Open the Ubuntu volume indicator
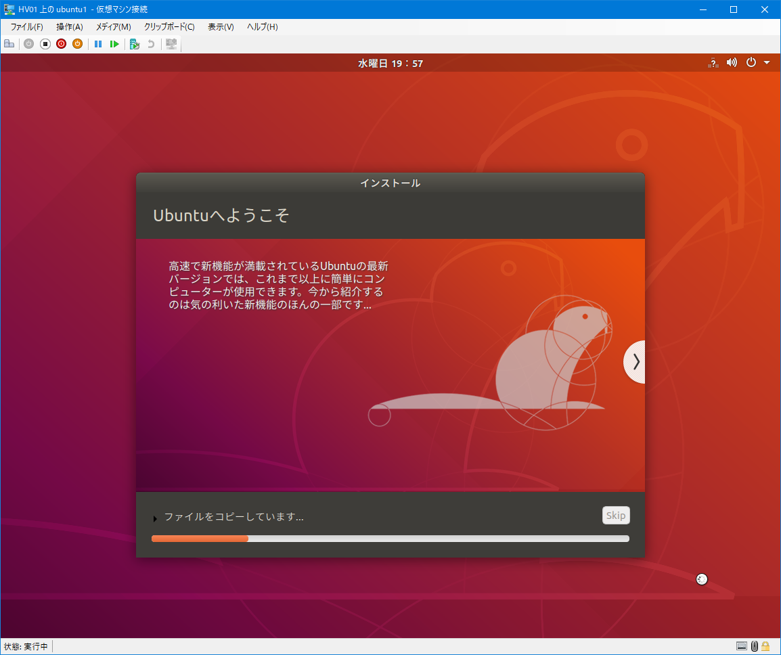 [x=732, y=63]
